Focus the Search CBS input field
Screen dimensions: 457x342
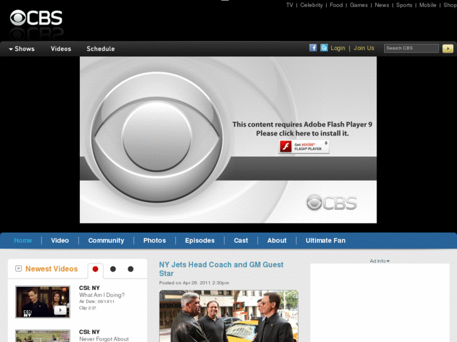pos(411,48)
